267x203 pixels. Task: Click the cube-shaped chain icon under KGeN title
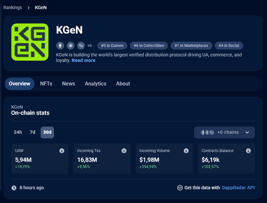(x=70, y=45)
